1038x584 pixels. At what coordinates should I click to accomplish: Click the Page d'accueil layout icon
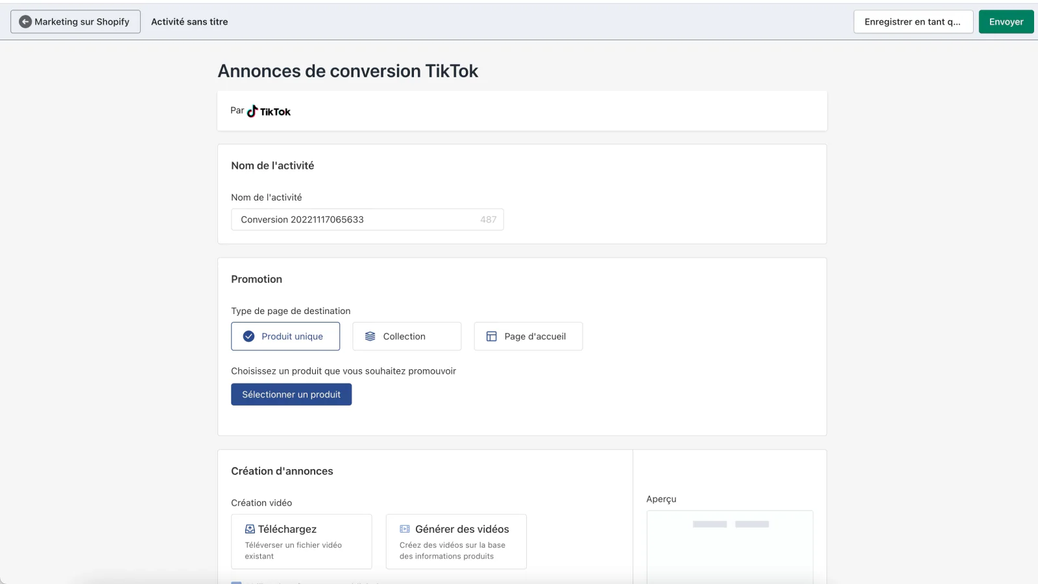[491, 336]
